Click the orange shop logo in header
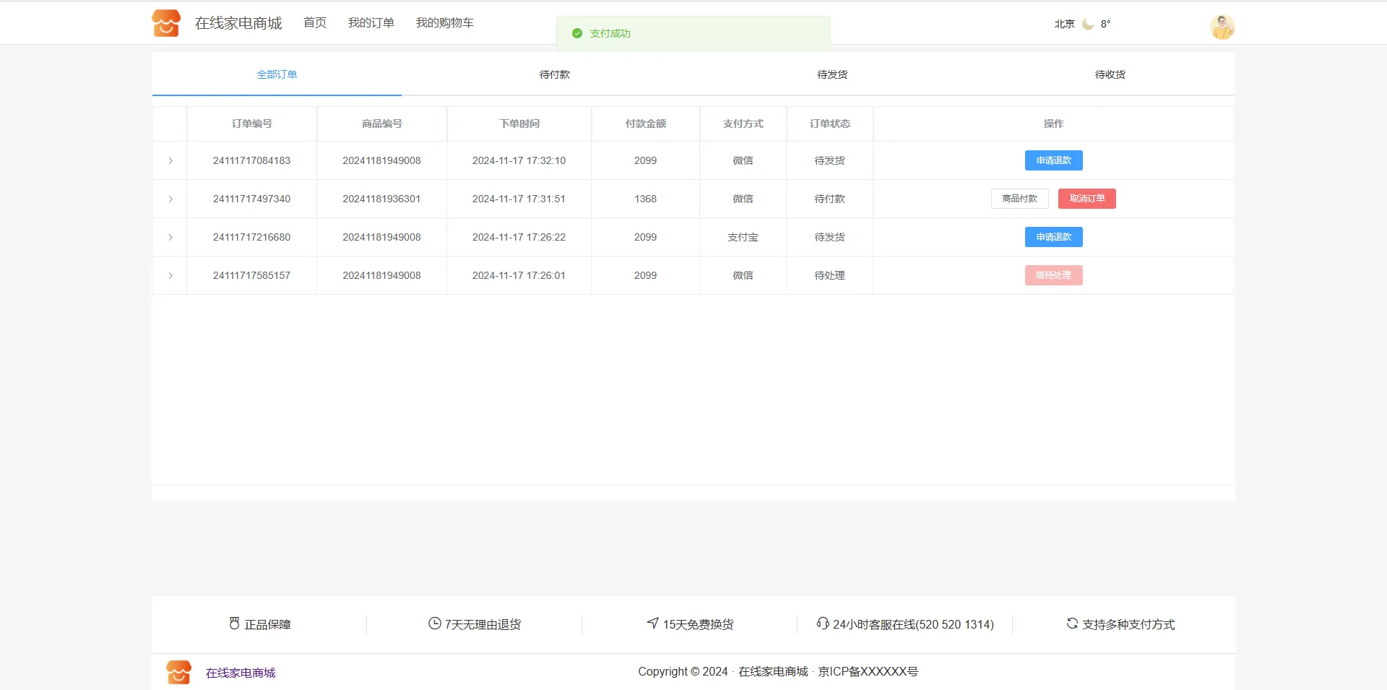1387x690 pixels. 166,23
